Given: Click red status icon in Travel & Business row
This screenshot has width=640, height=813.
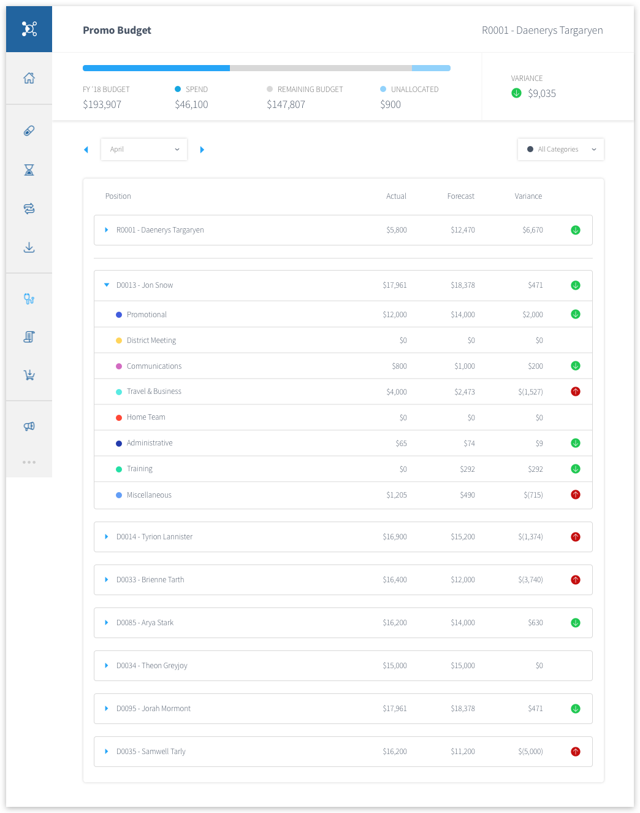Looking at the screenshot, I should point(576,391).
